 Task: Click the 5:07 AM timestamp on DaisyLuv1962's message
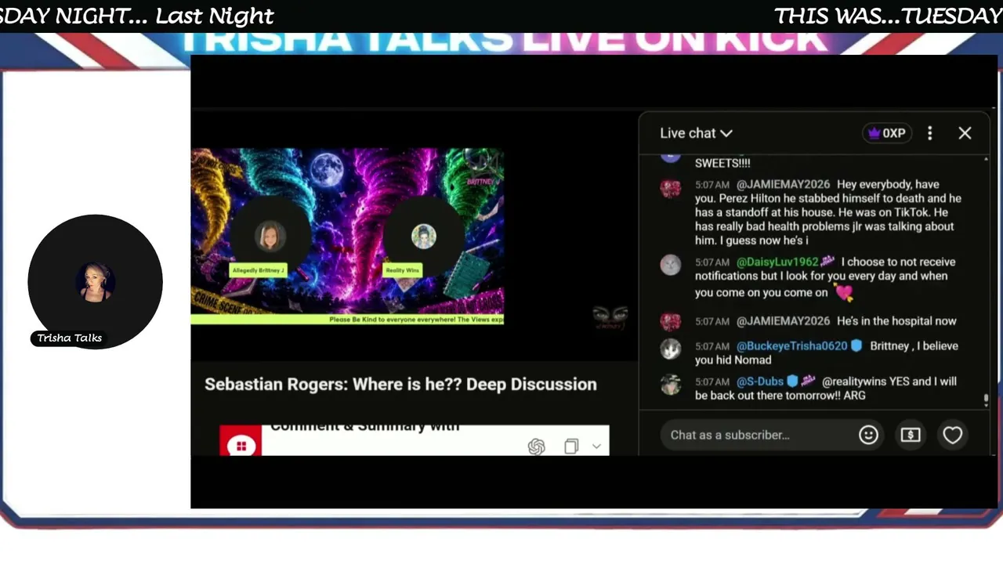pyautogui.click(x=712, y=262)
